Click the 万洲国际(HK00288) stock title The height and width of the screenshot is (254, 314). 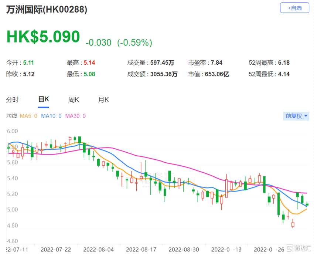(x=47, y=9)
